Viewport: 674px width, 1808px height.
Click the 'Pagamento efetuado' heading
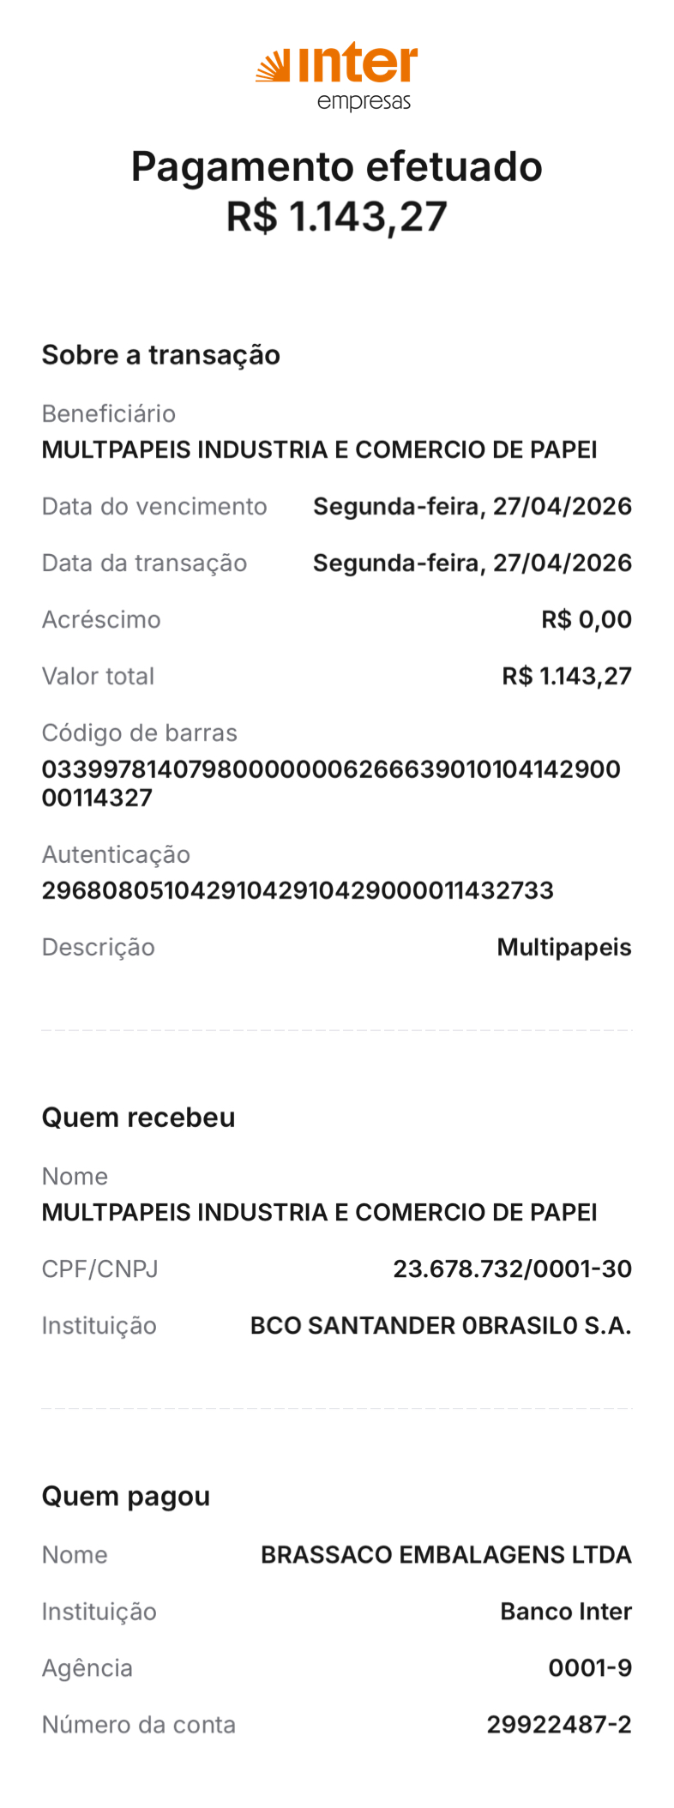click(x=337, y=166)
